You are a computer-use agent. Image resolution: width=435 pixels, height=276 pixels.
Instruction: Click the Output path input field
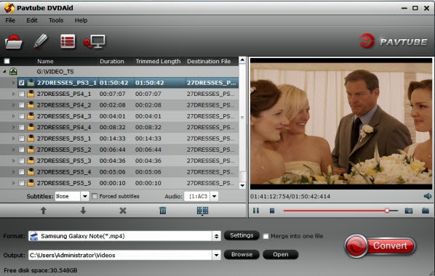point(121,255)
